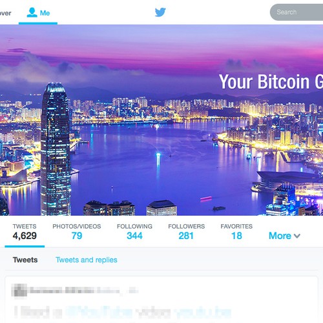
Task: Click the Me profile silhouette icon
Action: tap(32, 12)
